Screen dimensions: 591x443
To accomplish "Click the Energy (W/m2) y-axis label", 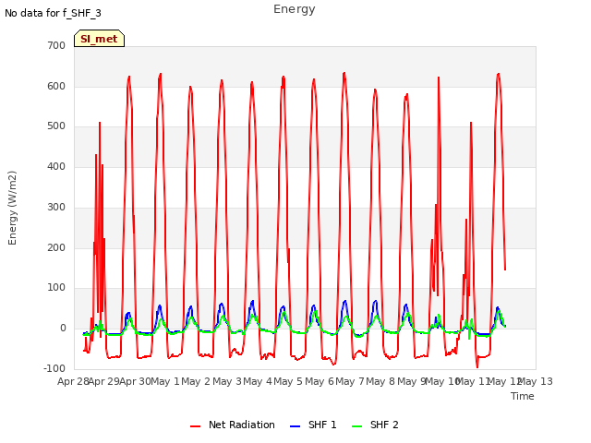I will tap(12, 208).
